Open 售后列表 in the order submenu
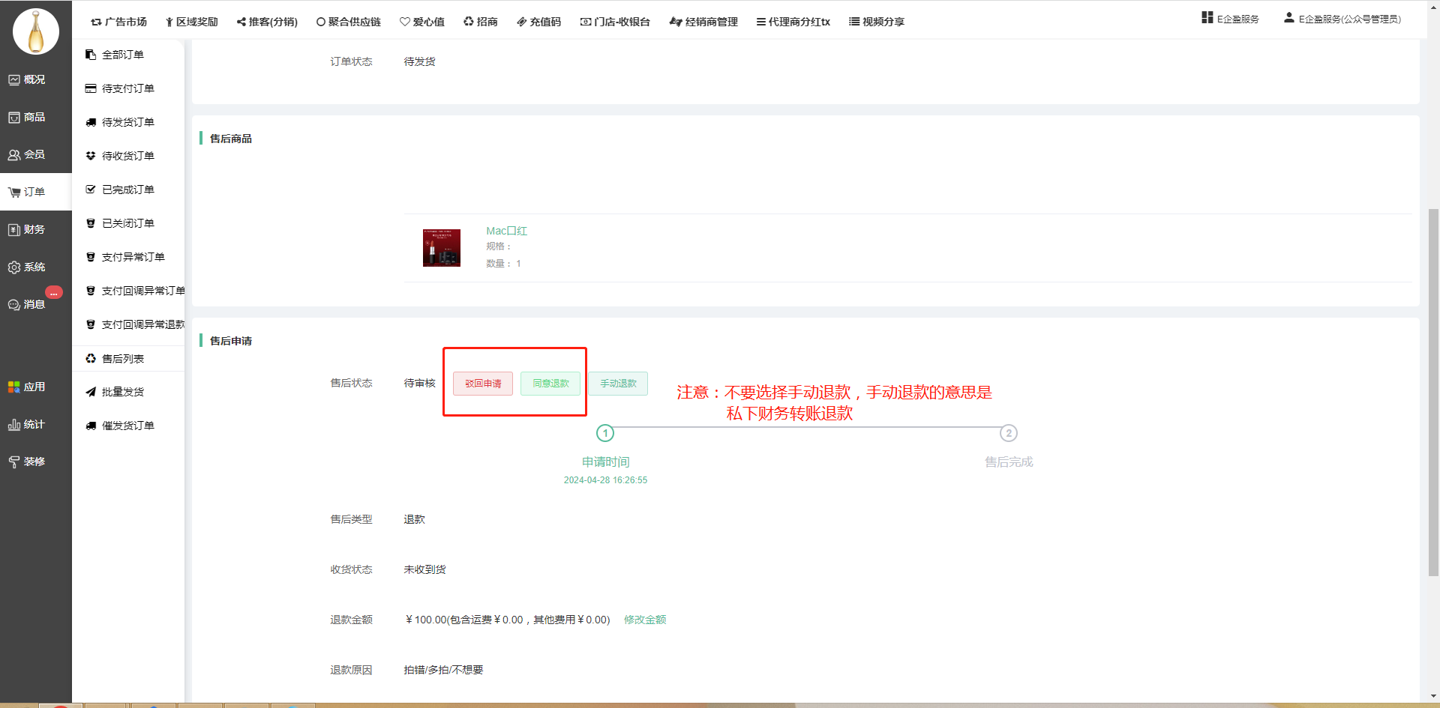This screenshot has height=708, width=1440. (x=122, y=359)
